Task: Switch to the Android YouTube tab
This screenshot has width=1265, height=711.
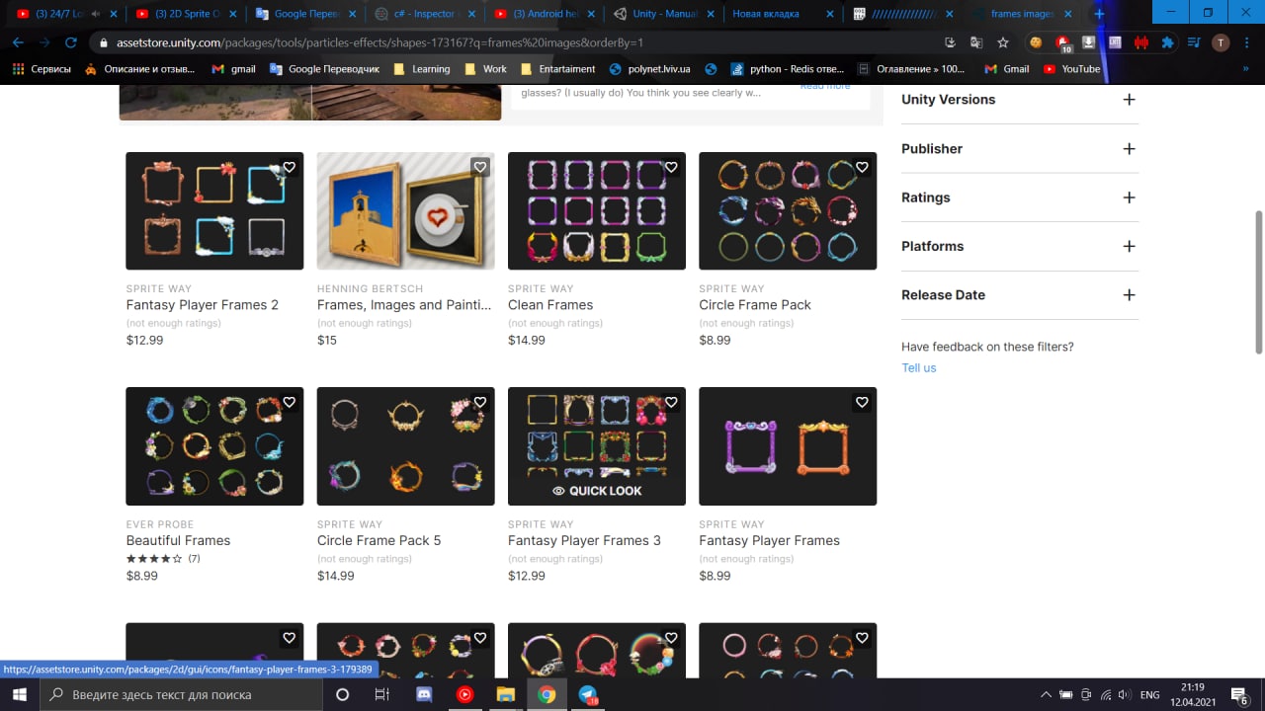Action: tap(544, 14)
